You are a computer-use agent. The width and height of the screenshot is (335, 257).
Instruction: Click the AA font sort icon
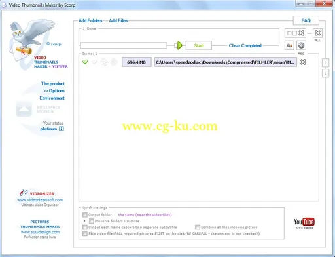289,45
